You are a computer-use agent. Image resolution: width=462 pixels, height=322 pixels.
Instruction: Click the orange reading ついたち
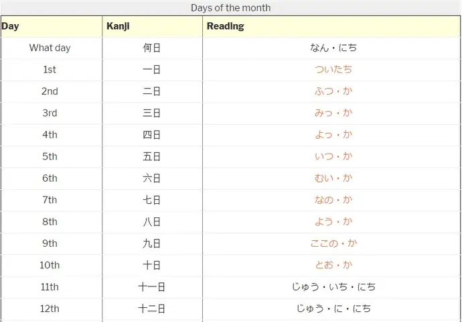(x=333, y=70)
